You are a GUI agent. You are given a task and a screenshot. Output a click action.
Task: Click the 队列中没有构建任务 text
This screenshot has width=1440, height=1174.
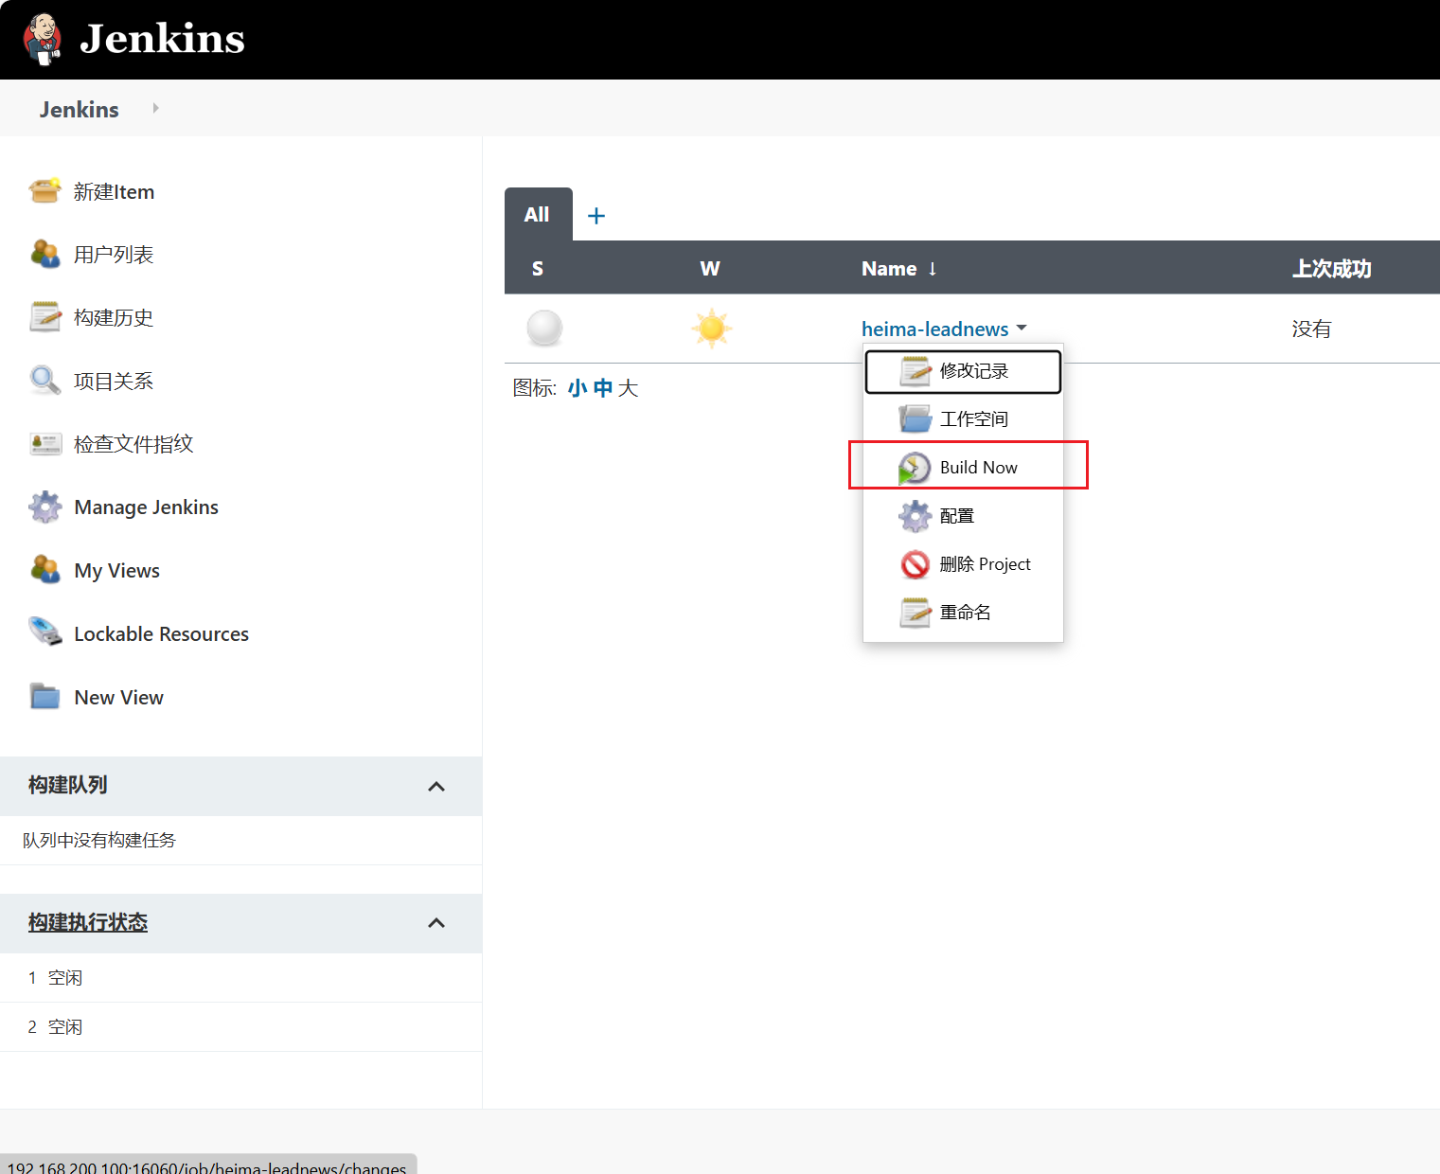coord(99,841)
